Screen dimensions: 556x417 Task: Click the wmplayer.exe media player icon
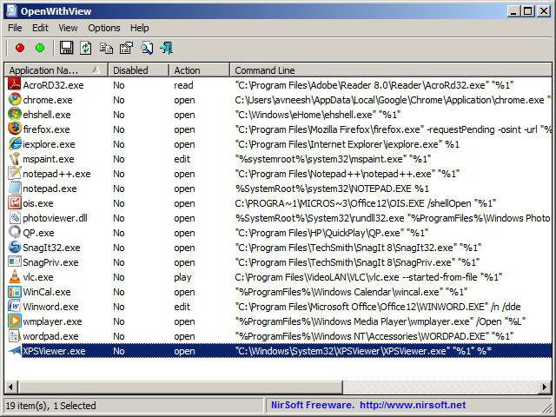[x=14, y=321]
